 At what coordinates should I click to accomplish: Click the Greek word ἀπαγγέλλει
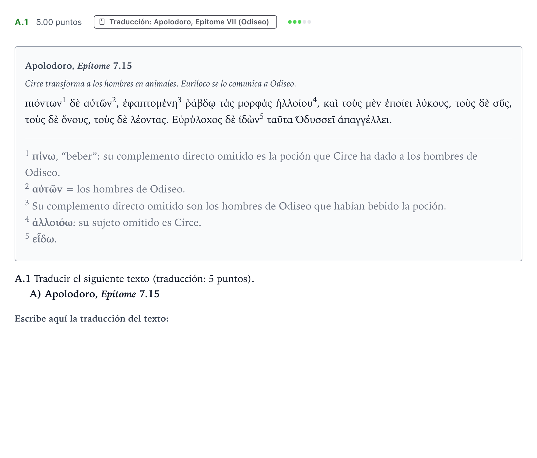365,120
